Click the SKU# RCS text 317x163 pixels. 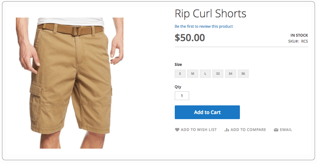pos(298,42)
